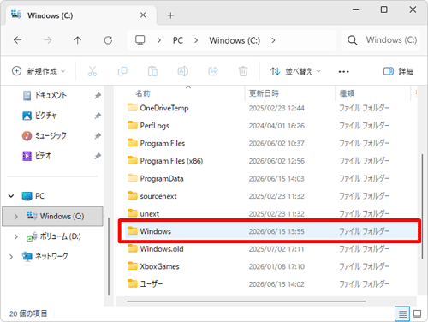Unpin ドキュメント using its pin icon

pos(98,96)
